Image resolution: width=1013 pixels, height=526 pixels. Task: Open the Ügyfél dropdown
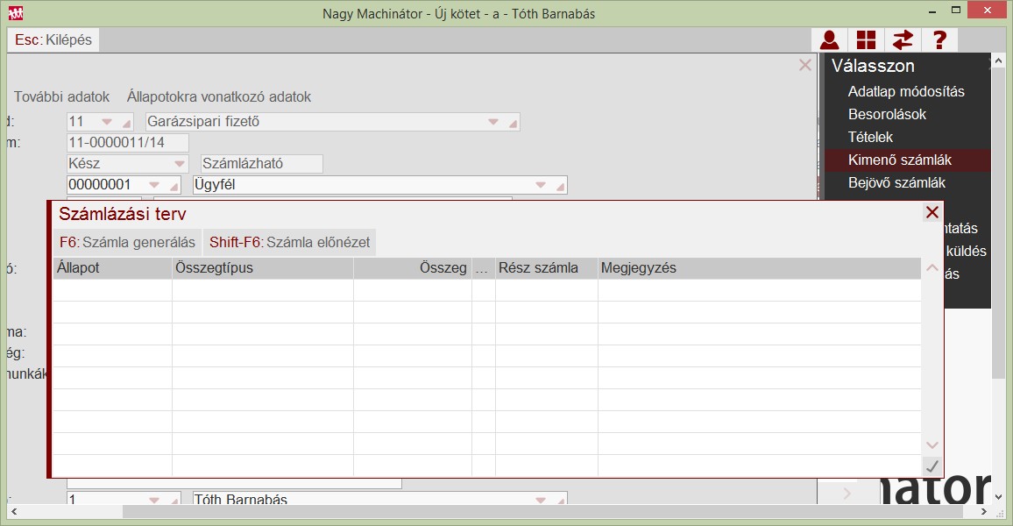coord(541,185)
